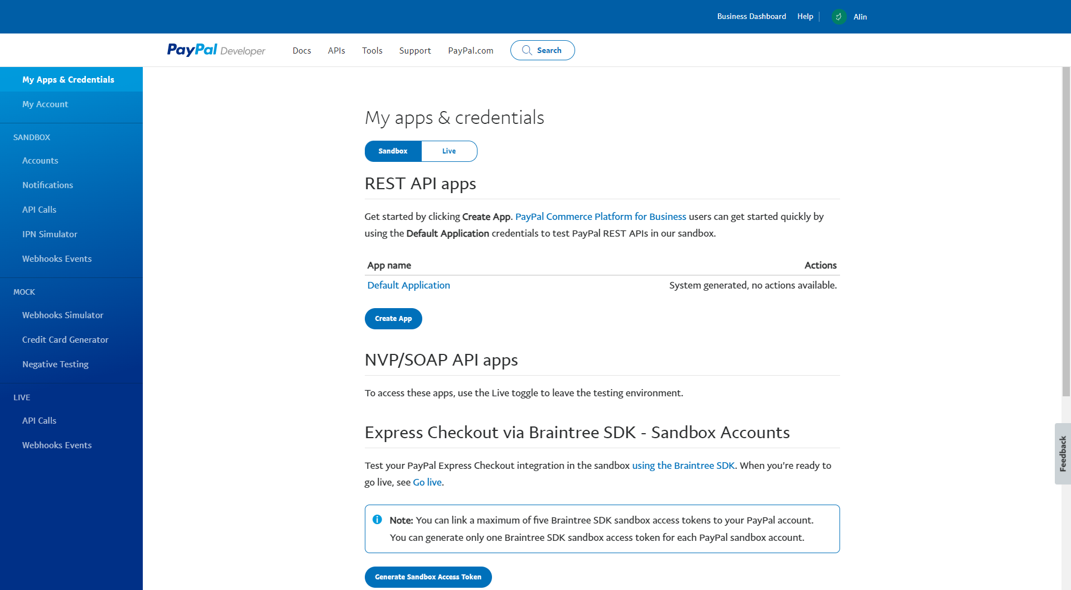Open the APIs menu
Viewport: 1071px width, 590px height.
[x=336, y=50]
